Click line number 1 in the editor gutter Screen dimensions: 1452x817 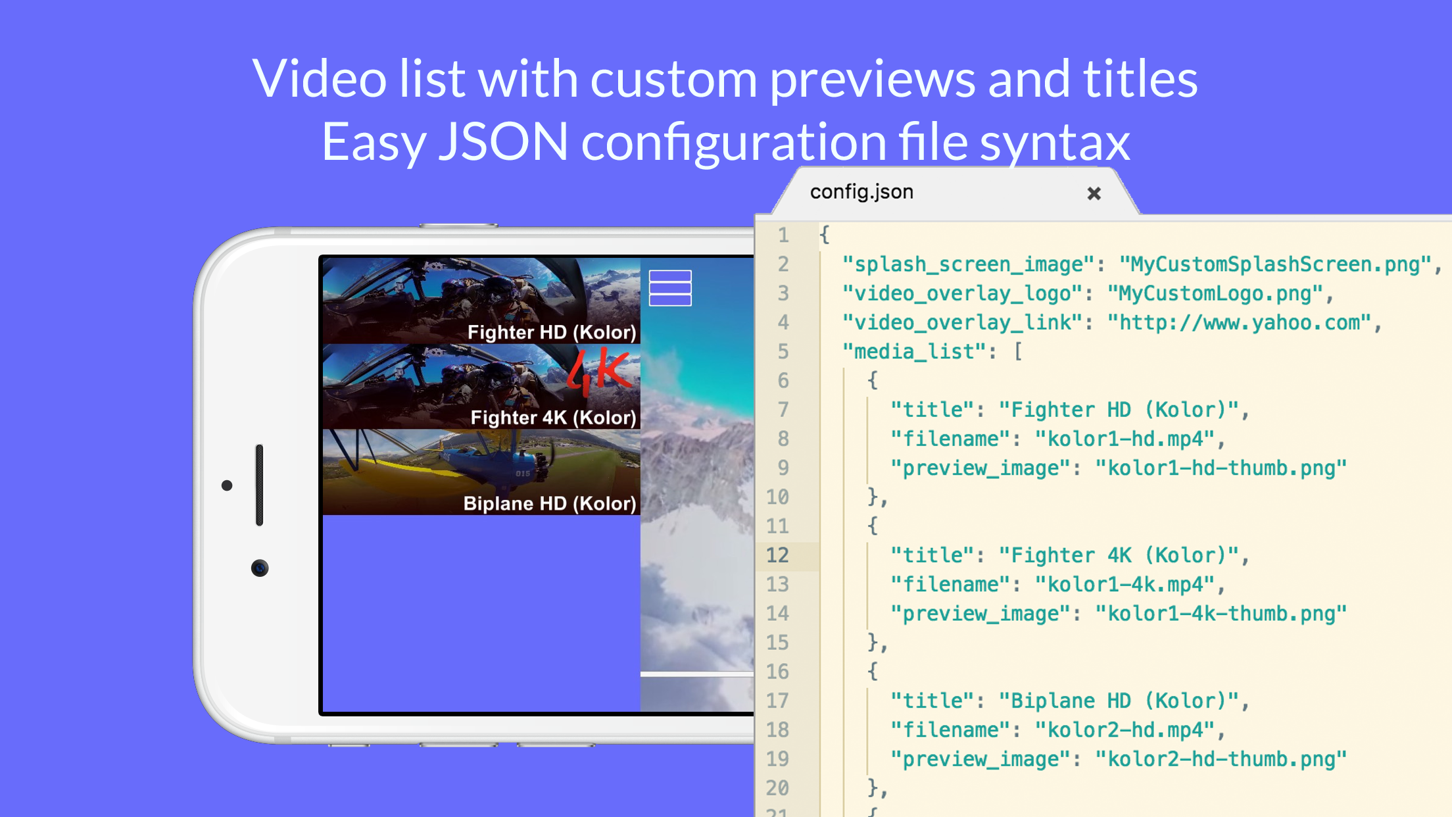(x=783, y=235)
